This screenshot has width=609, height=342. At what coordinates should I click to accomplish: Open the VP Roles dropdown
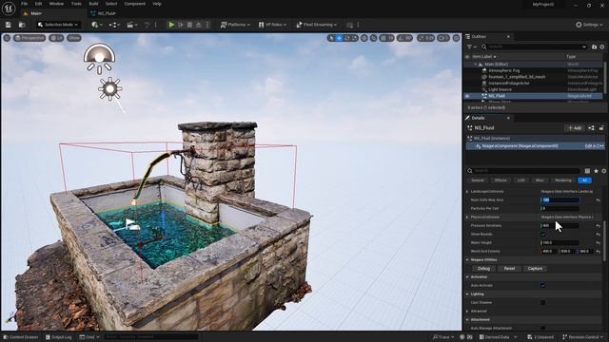click(x=273, y=25)
